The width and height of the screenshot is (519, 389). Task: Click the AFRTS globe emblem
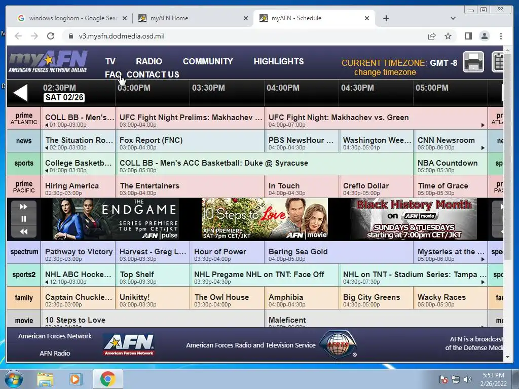pyautogui.click(x=338, y=344)
